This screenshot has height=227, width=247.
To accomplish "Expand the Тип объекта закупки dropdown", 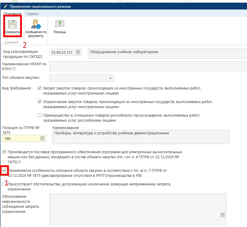I will coord(110,78).
